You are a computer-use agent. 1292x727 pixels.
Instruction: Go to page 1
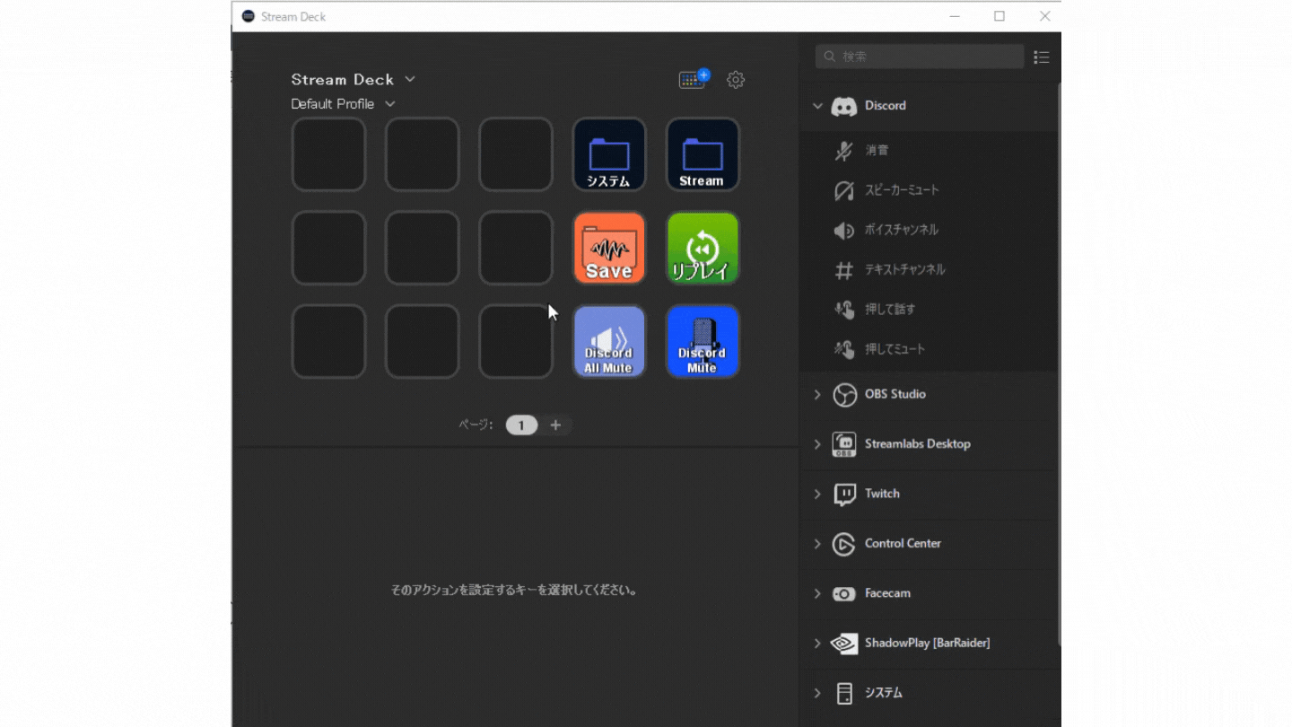521,425
